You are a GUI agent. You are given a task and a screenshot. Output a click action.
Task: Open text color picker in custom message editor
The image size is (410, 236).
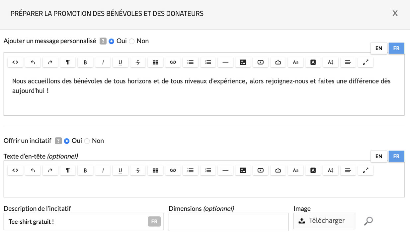(313, 62)
